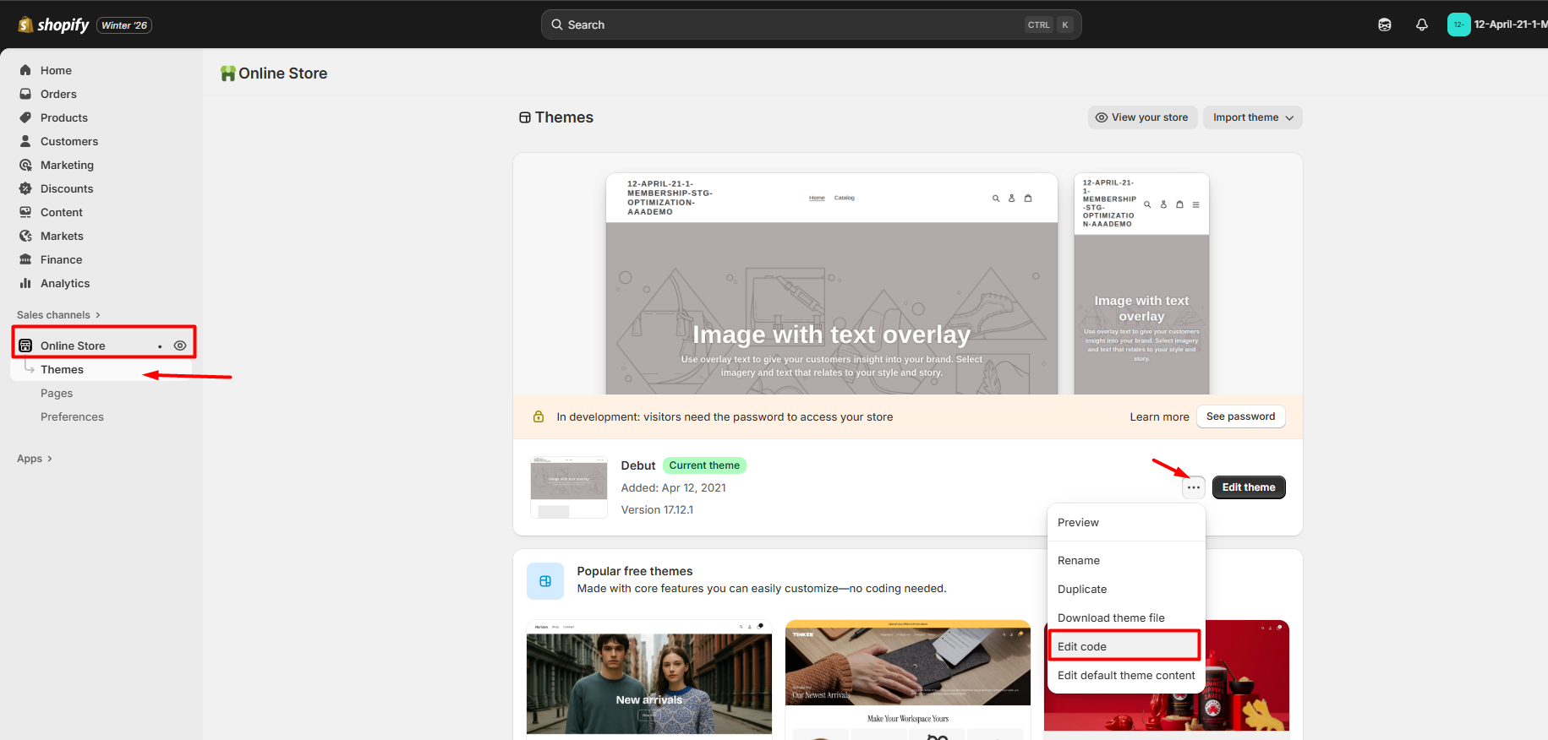Choose Duplicate in the theme menu
1548x740 pixels.
1082,589
